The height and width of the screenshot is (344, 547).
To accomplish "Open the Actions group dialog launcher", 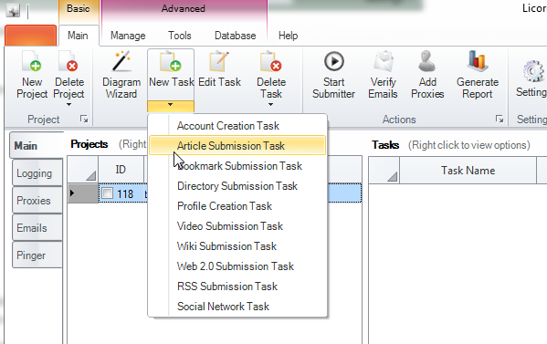I will point(500,120).
